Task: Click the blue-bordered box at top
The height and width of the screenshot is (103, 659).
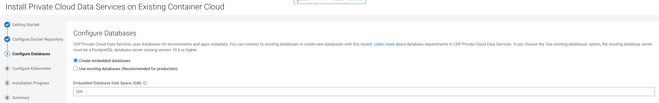Action: 329,1
